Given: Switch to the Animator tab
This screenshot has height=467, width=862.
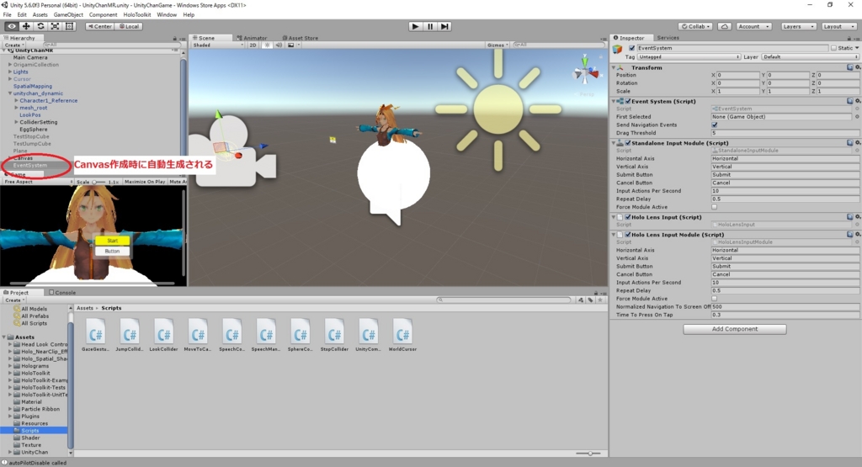Looking at the screenshot, I should pyautogui.click(x=252, y=38).
